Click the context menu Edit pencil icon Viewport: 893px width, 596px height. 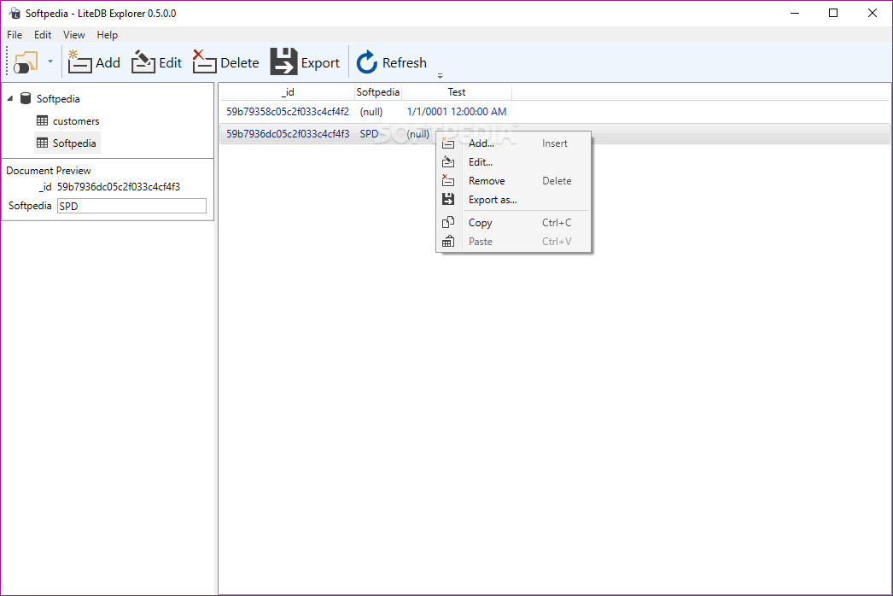tap(448, 162)
